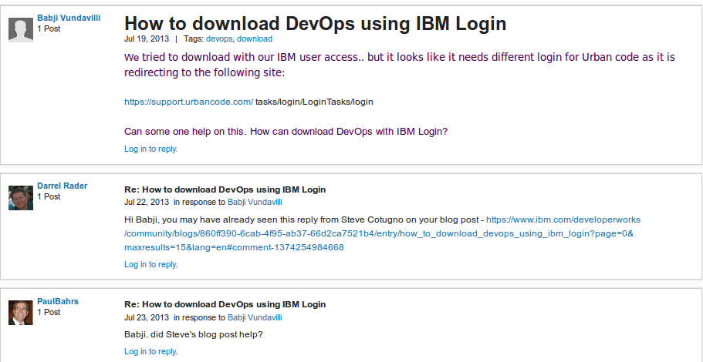
Task: Open Darrel Rader's avatar photo
Action: (21, 198)
